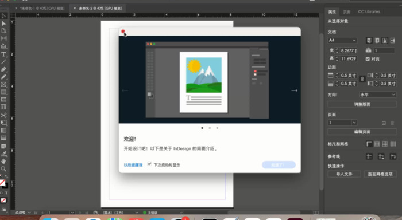Click the 版面网格选项 button
This screenshot has height=220, width=402.
(380, 174)
